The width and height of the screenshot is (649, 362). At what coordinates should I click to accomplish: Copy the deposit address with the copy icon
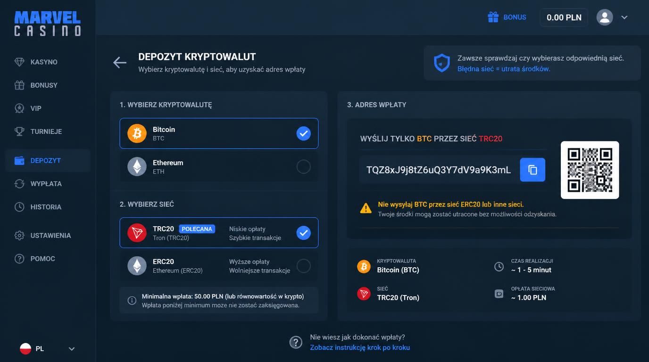point(533,170)
